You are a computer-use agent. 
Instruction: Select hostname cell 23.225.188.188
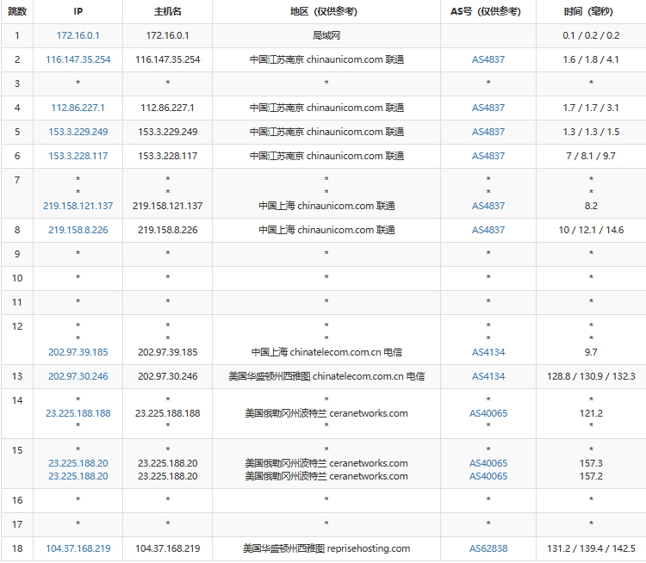168,413
